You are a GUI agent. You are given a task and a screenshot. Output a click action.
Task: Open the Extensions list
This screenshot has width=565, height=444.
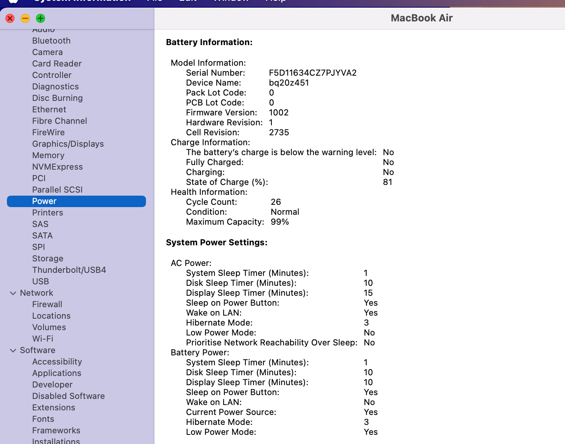pos(54,408)
